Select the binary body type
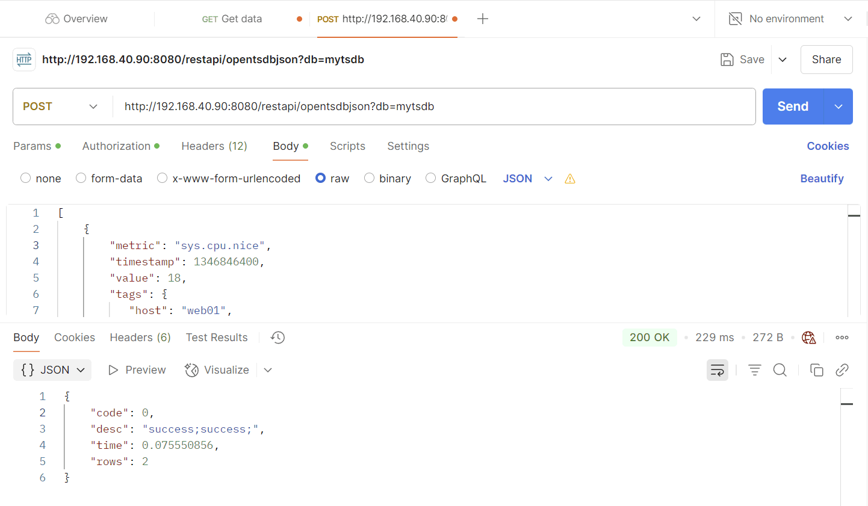This screenshot has height=506, width=868. tap(369, 178)
